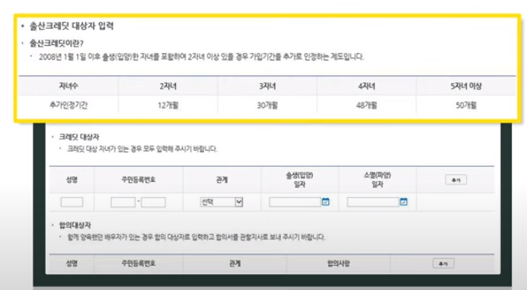Click the 주민등록번호 header in the 합의대상자 table

139,263
